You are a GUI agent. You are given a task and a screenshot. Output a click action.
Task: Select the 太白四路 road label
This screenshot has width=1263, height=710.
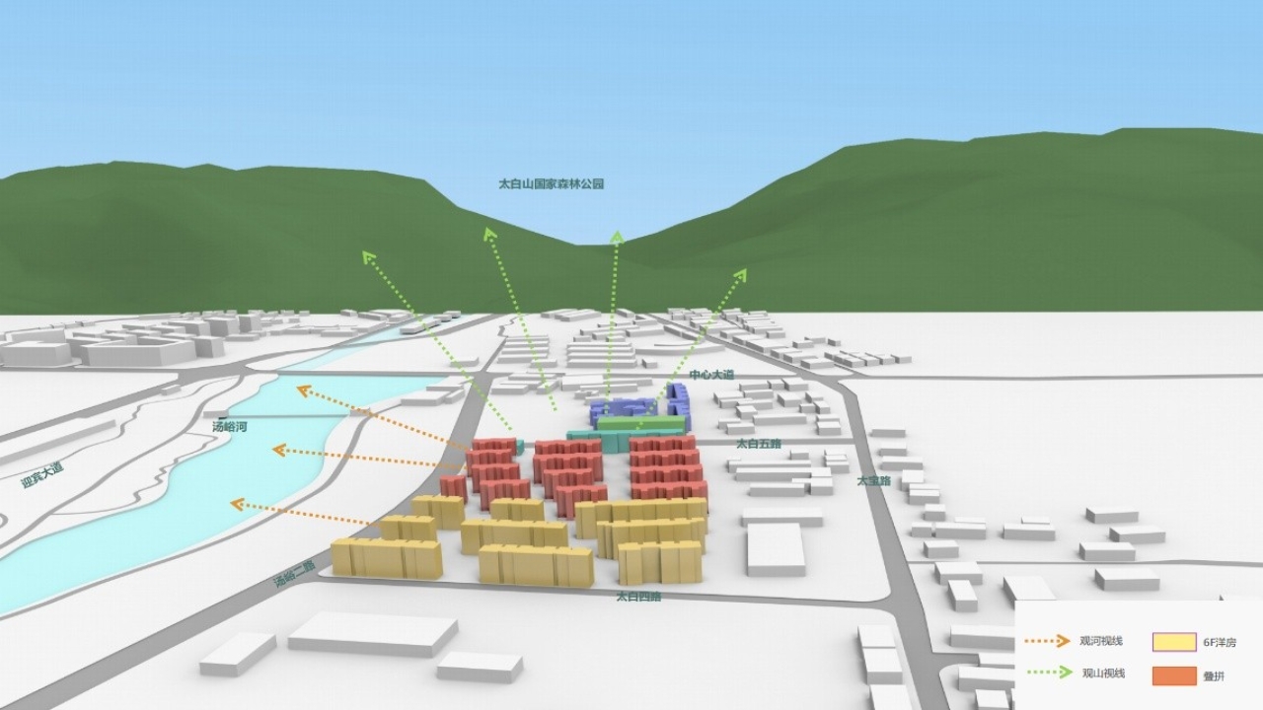(x=638, y=597)
